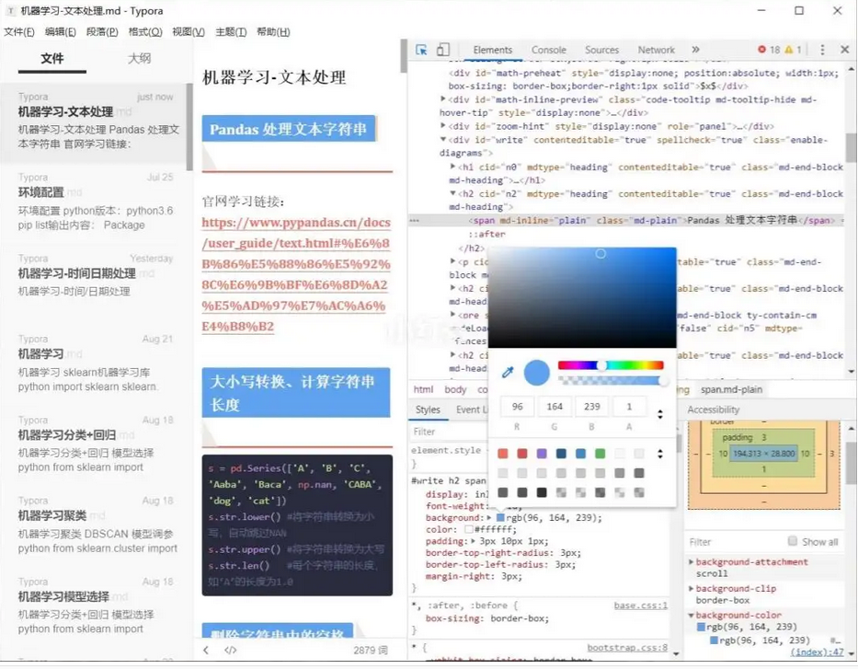This screenshot has width=858, height=669.
Task: Adjust the hue slider handle
Action: click(601, 365)
